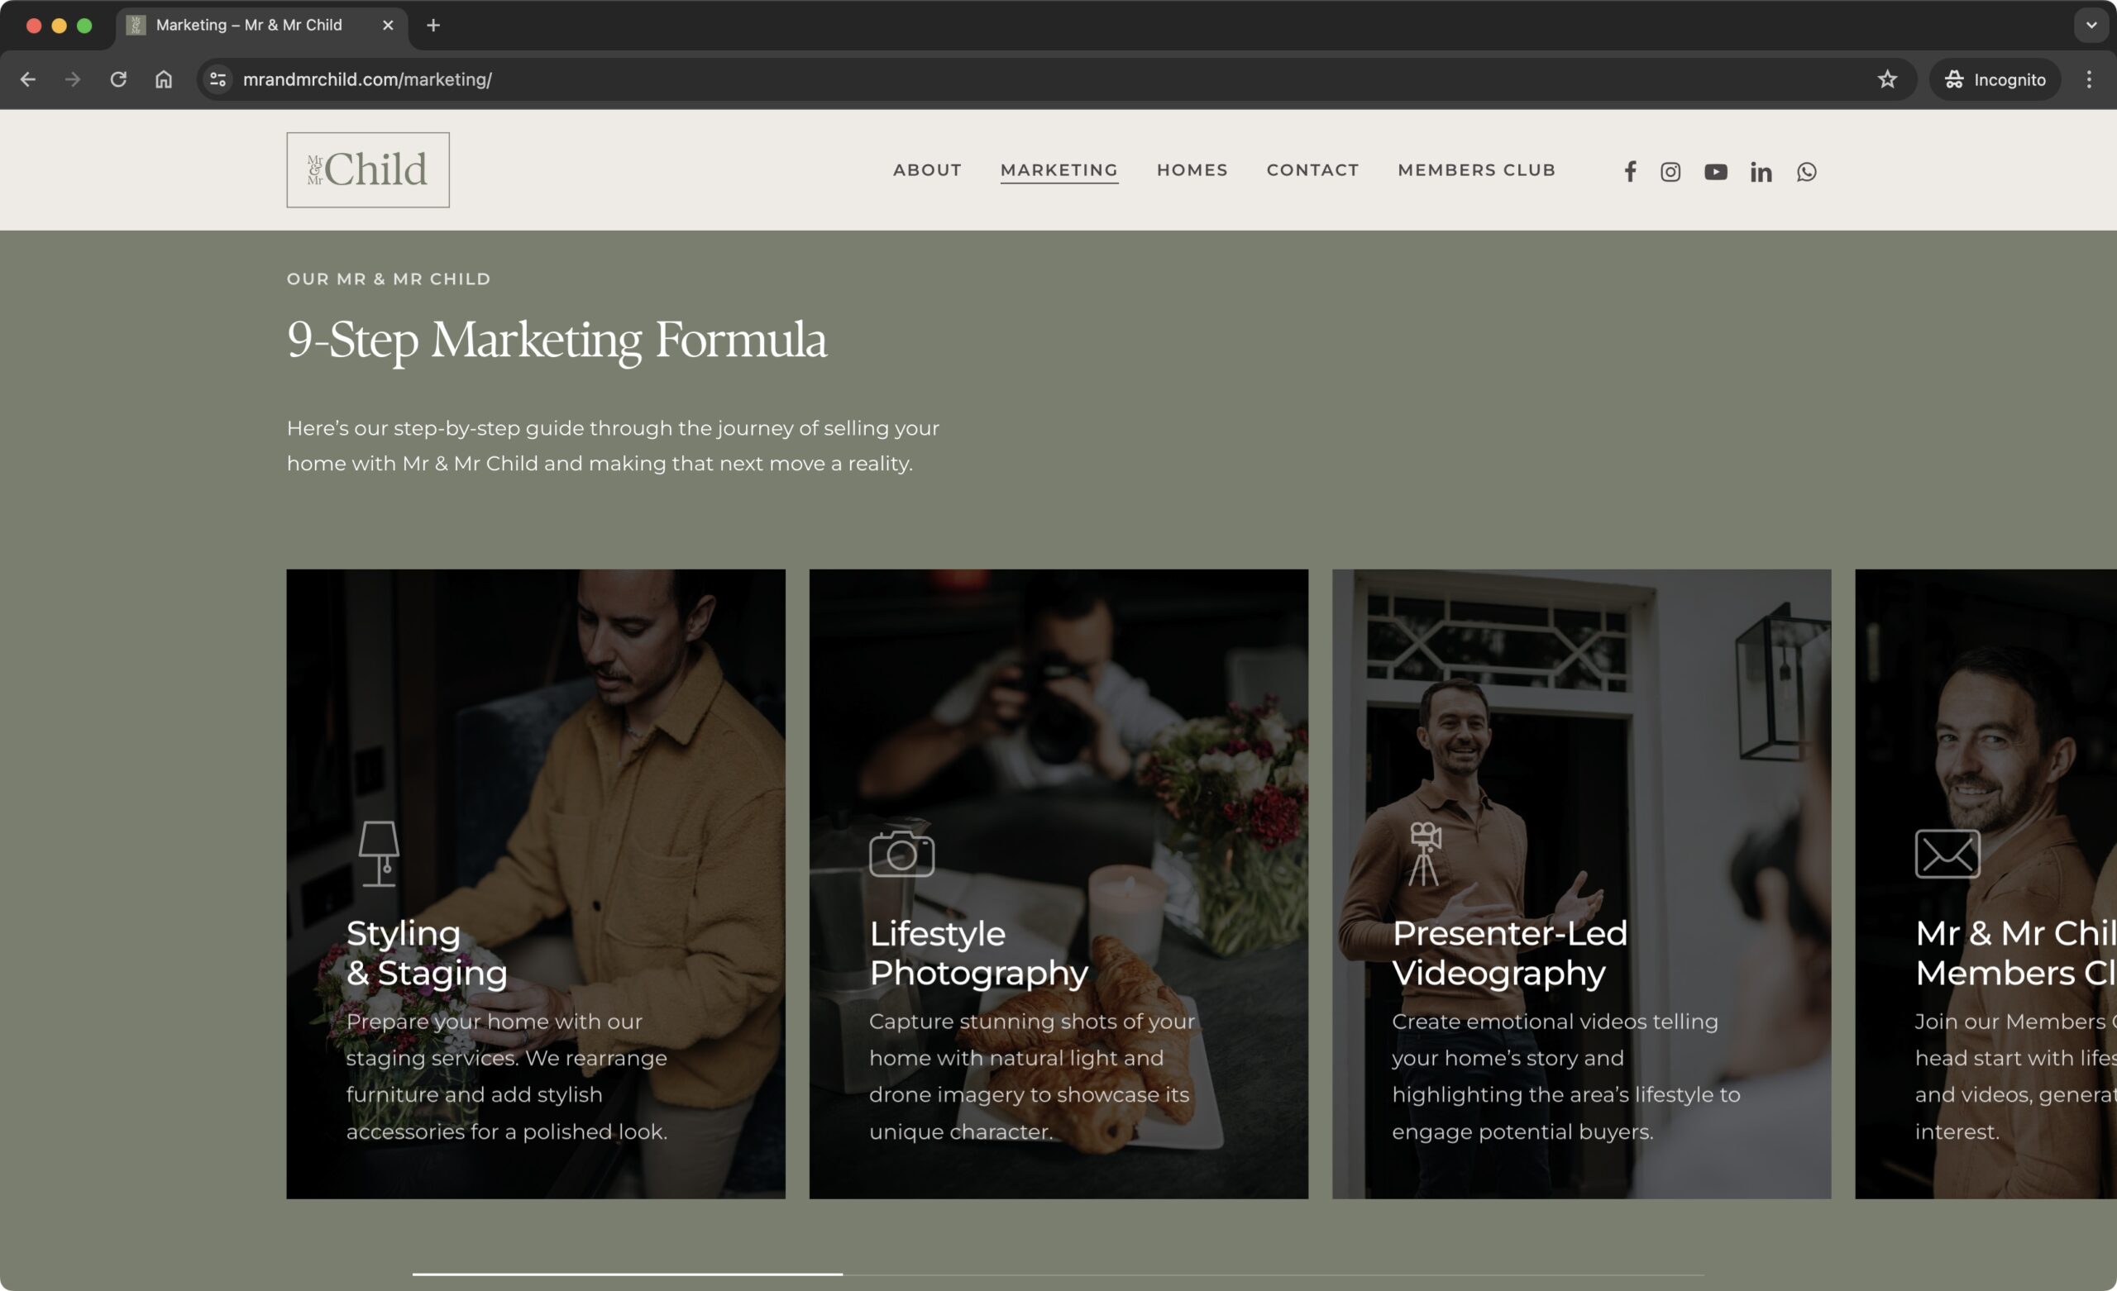Click the YouTube channel icon
The width and height of the screenshot is (2117, 1291).
coord(1715,172)
